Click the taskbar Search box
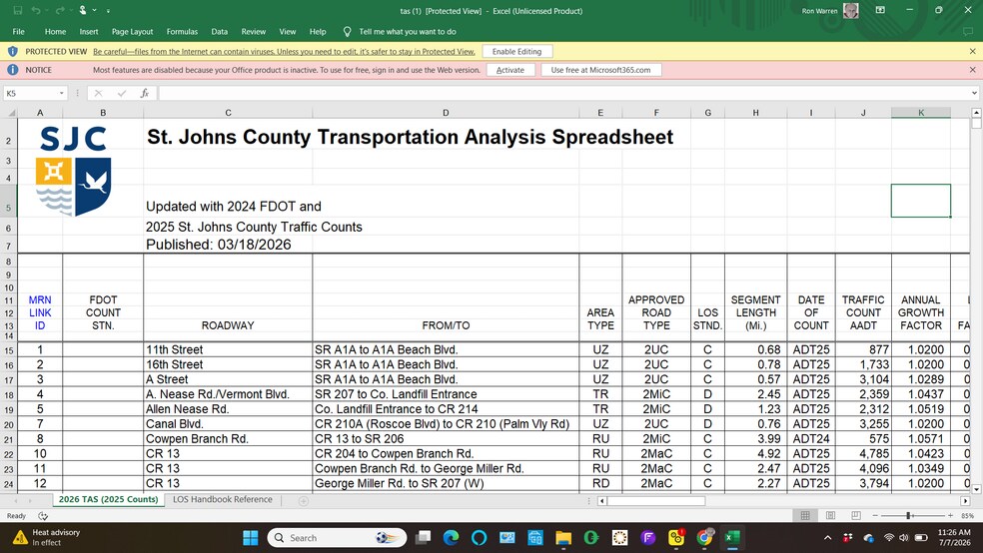The width and height of the screenshot is (983, 553). click(337, 537)
